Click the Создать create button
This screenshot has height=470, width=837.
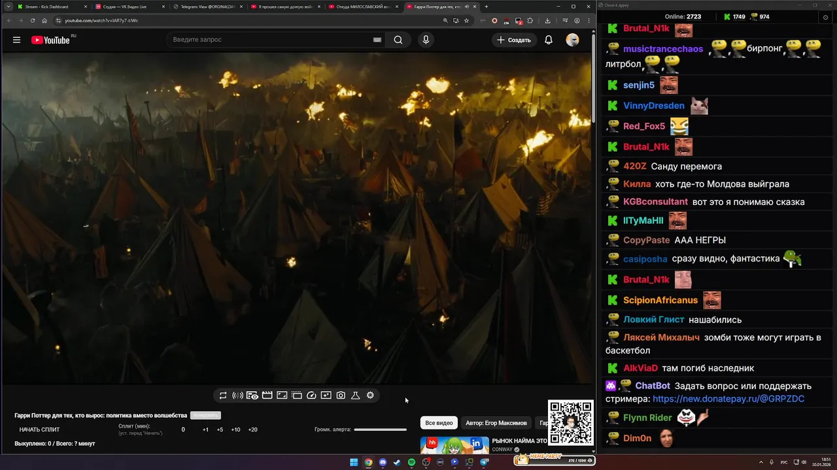(x=514, y=40)
